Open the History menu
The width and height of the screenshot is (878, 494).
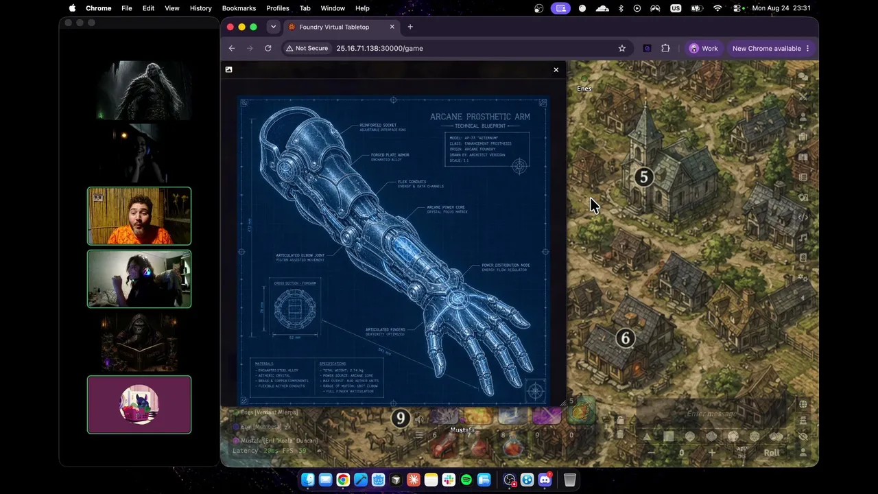[200, 8]
